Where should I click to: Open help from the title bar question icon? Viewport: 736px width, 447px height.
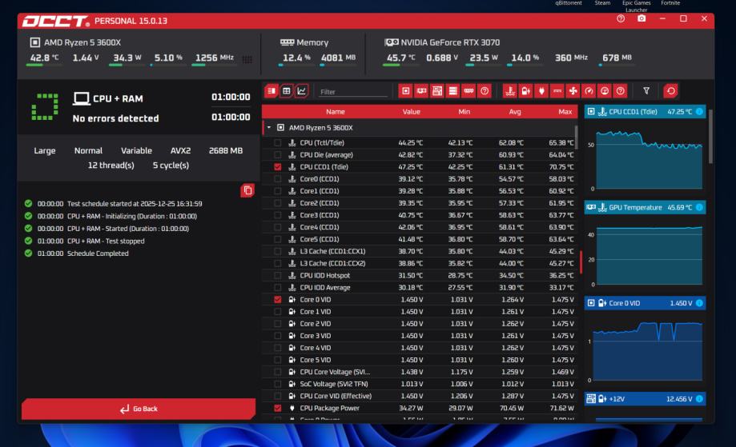(621, 18)
